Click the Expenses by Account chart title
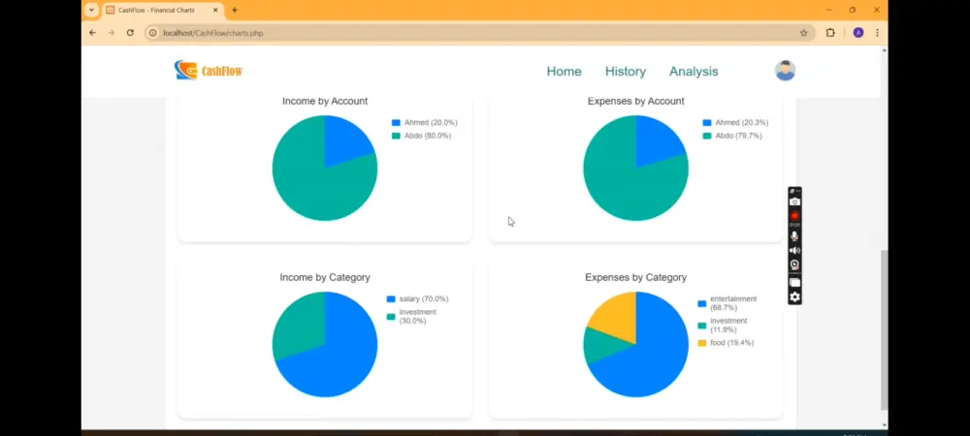 pyautogui.click(x=636, y=101)
